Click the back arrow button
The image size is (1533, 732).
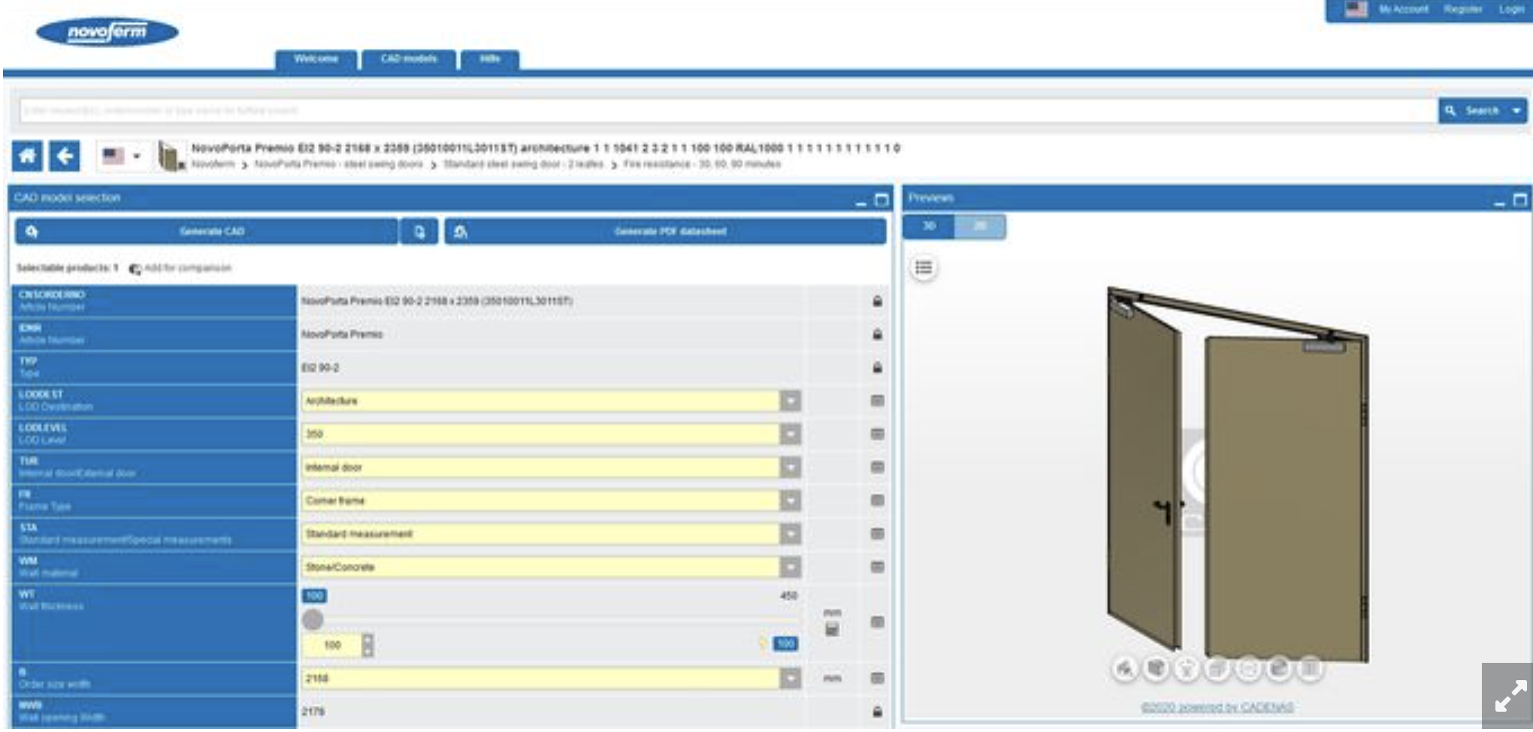[x=65, y=156]
